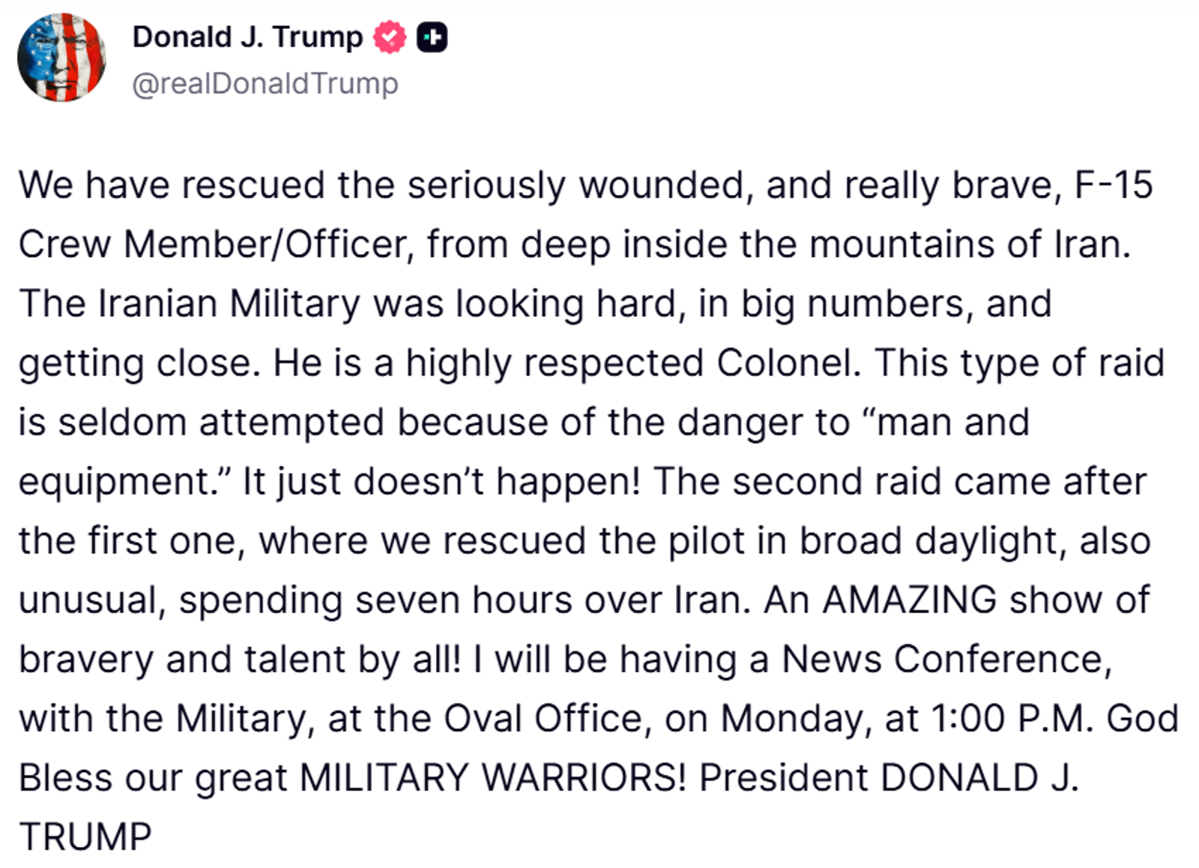Click the red verified checkmark badge
Screen dimensions: 1199x868
point(390,37)
